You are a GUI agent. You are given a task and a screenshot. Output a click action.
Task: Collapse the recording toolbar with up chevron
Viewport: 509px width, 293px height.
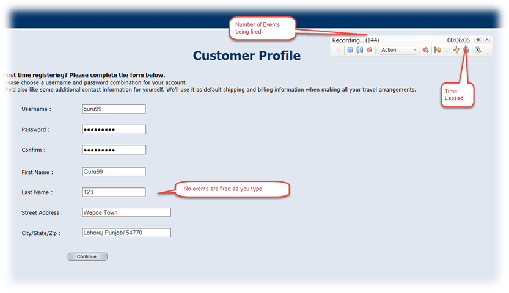pyautogui.click(x=486, y=40)
